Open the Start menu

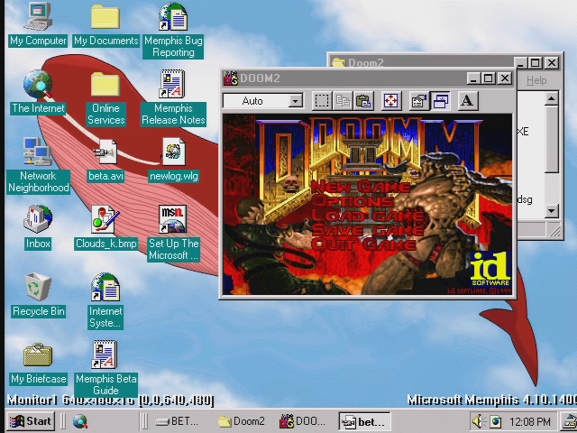click(31, 421)
